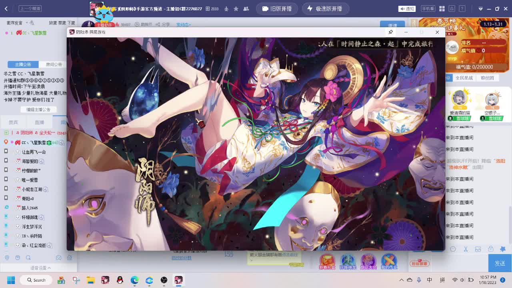
Task: Start broadcast with 极速版开播
Action: pos(325,8)
